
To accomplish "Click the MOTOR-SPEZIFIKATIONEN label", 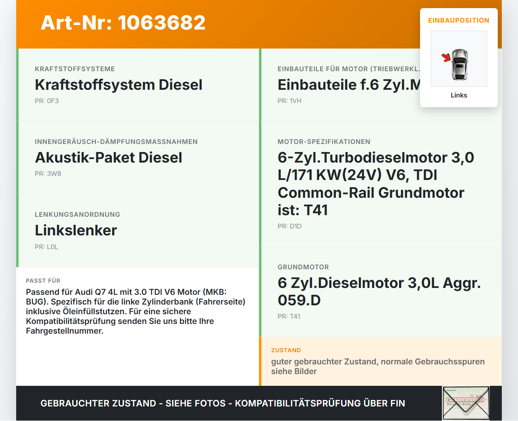I will [324, 142].
